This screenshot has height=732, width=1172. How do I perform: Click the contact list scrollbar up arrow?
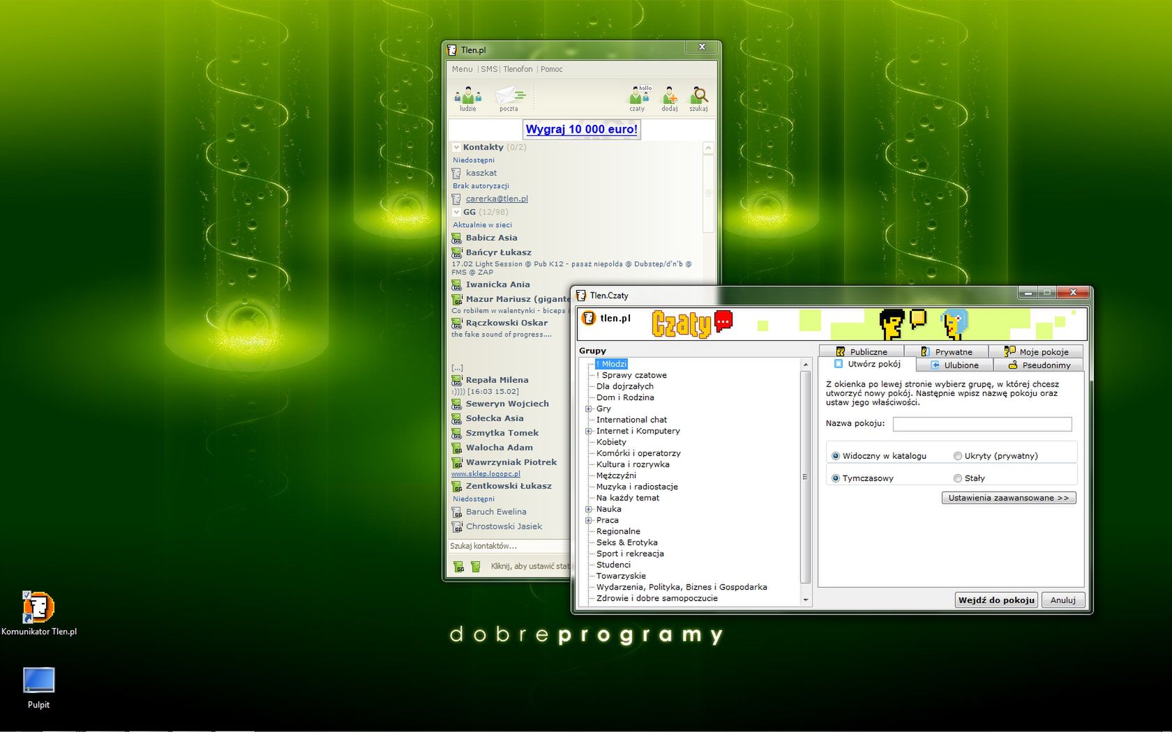(x=708, y=148)
